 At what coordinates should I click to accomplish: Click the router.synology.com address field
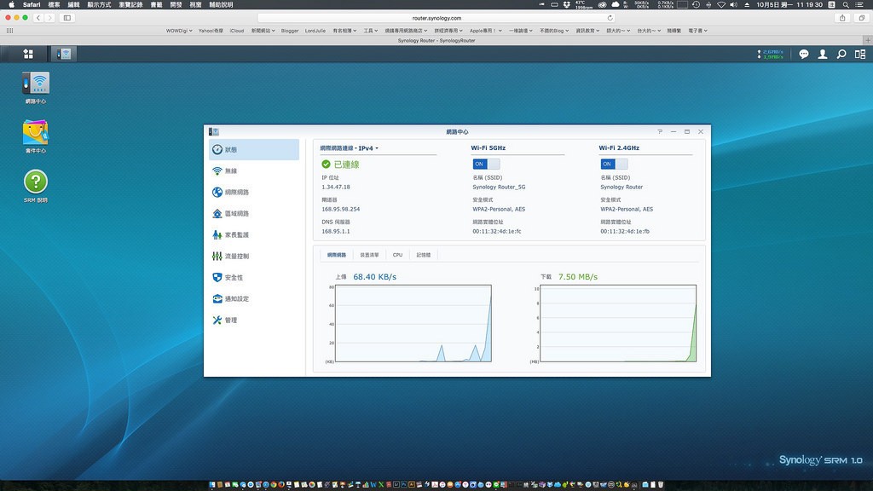(436, 18)
